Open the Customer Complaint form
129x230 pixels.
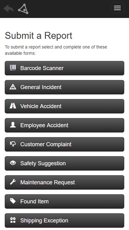pos(64,144)
